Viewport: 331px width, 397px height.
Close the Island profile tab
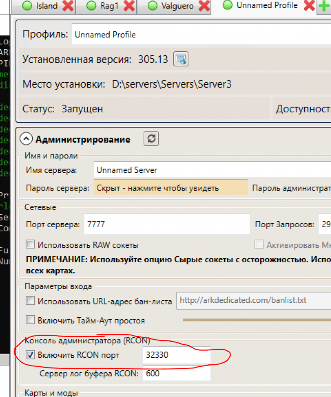67,6
